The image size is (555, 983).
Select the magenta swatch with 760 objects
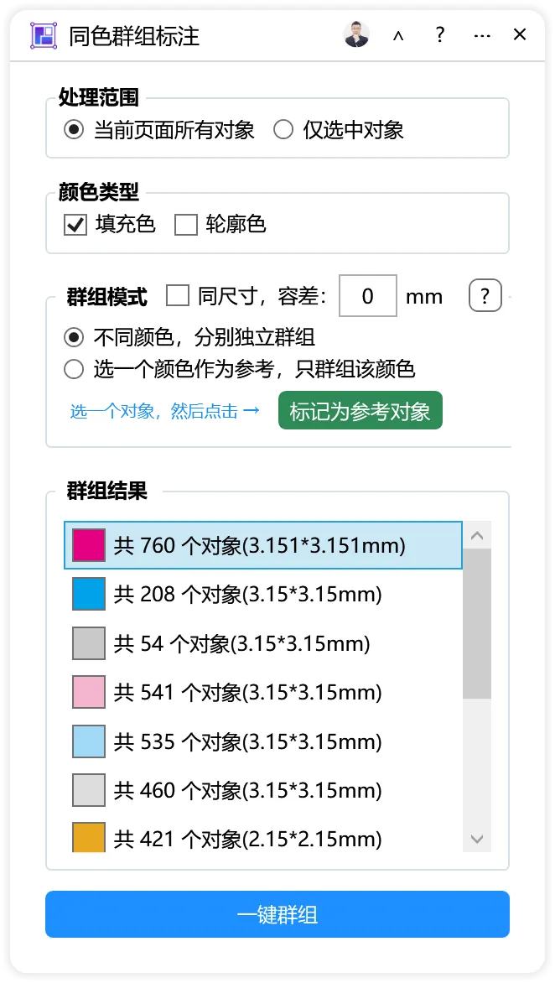coord(89,545)
